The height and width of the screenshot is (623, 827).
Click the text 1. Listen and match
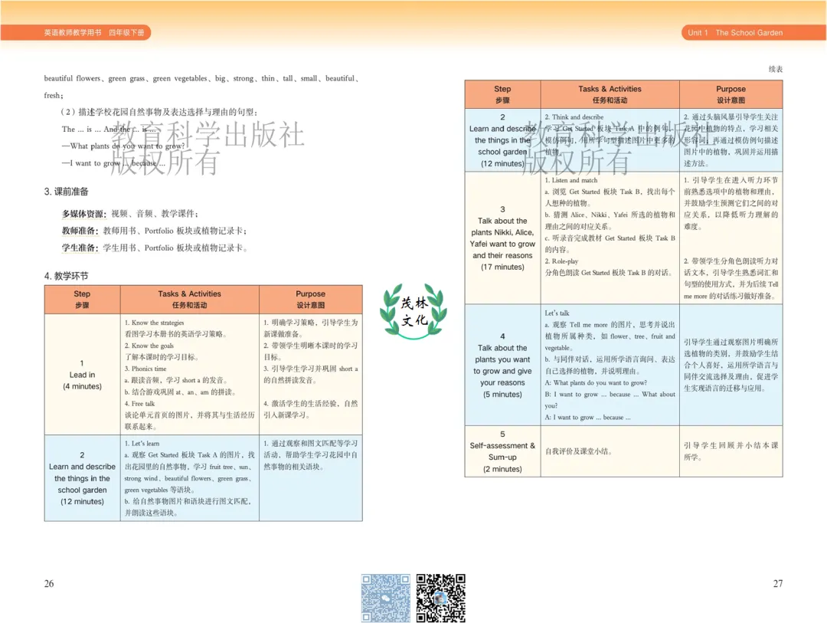[x=571, y=181]
